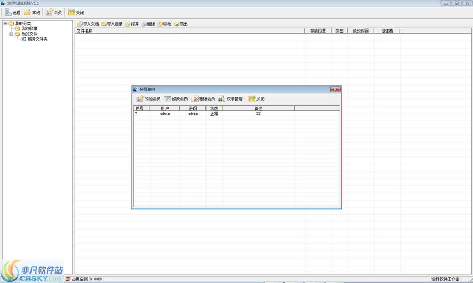The height and width of the screenshot is (283, 473).
Task: Select 我的分类 in the tree
Action: [x=23, y=23]
